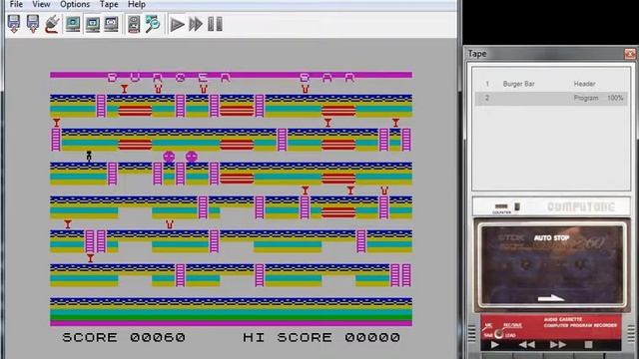The height and width of the screenshot is (359, 639).
Task: Click the power plug reset icon
Action: coord(52,24)
